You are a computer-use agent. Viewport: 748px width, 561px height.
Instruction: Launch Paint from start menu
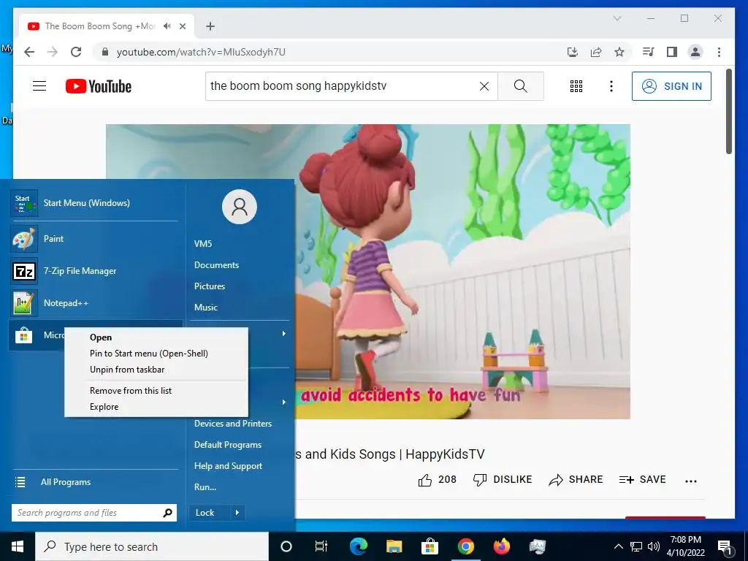(96, 239)
